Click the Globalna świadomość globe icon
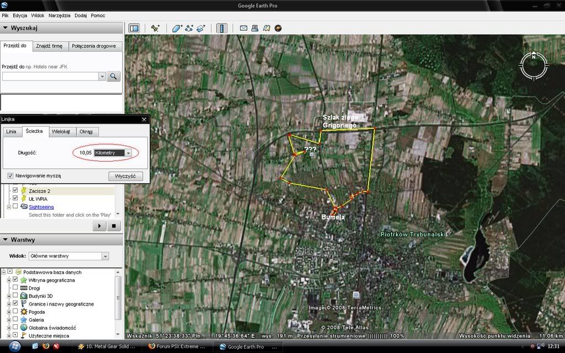 [24, 328]
